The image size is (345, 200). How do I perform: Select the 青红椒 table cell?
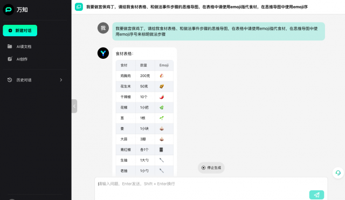click(126, 150)
